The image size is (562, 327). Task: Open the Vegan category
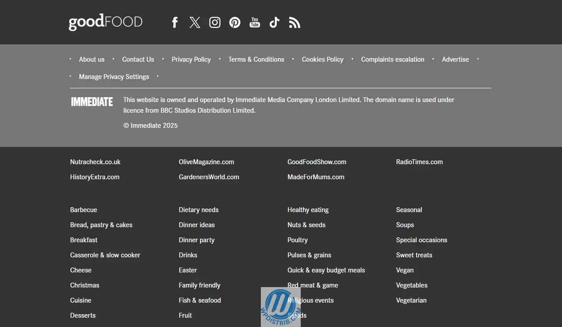405,270
